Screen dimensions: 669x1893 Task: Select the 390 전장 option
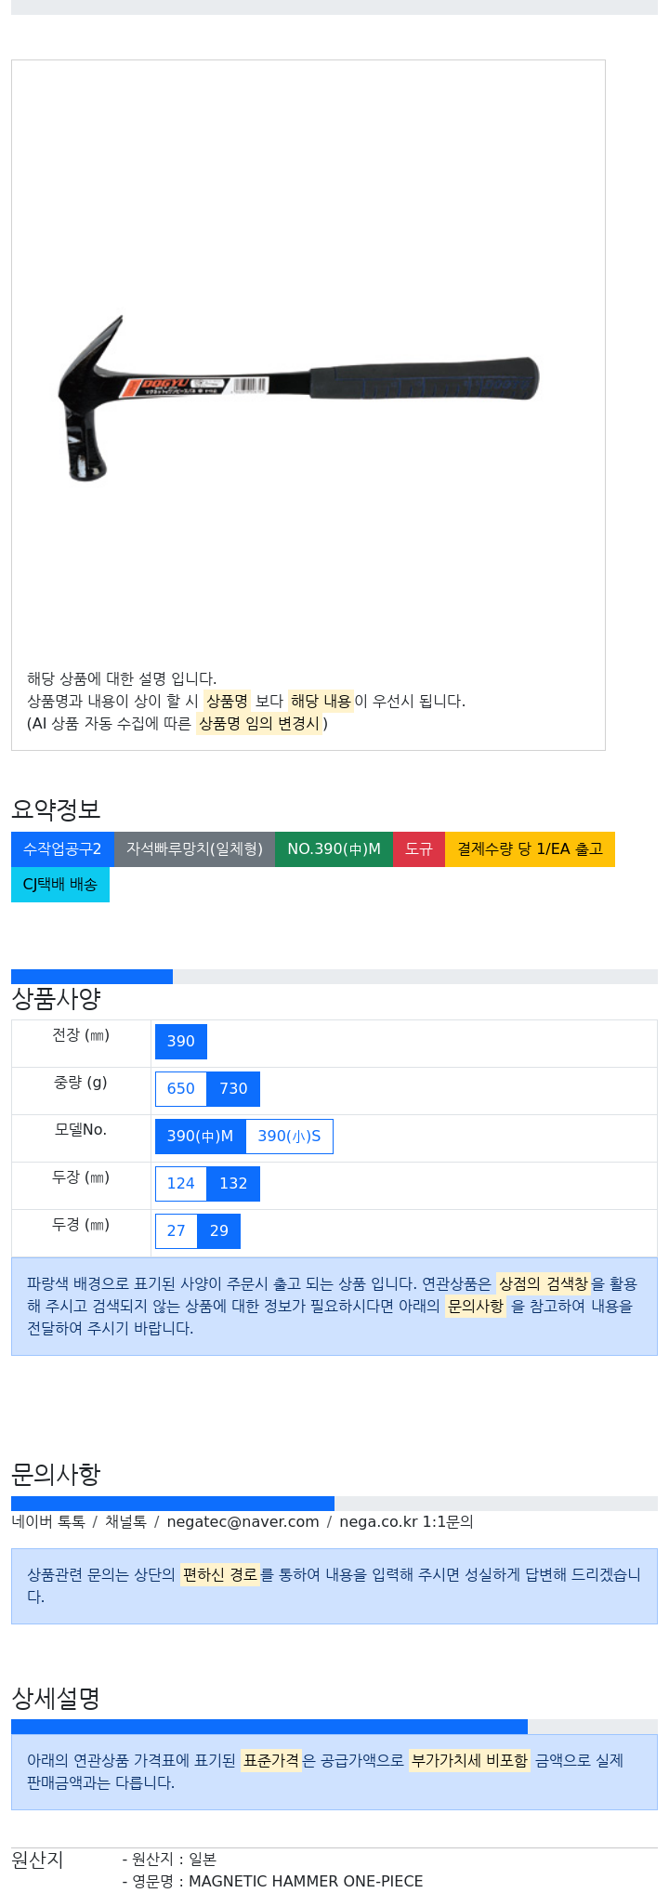(x=181, y=1042)
